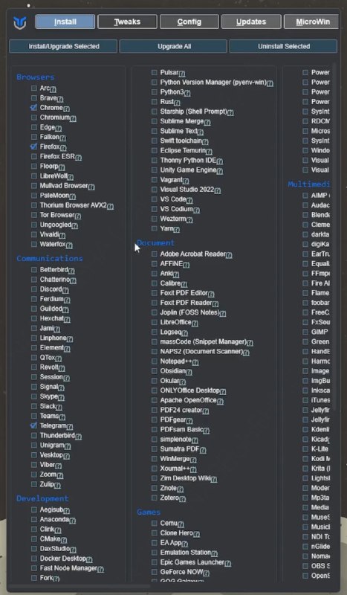Check the CMake checkbox
Viewport: 347px width, 595px height.
tap(33, 538)
